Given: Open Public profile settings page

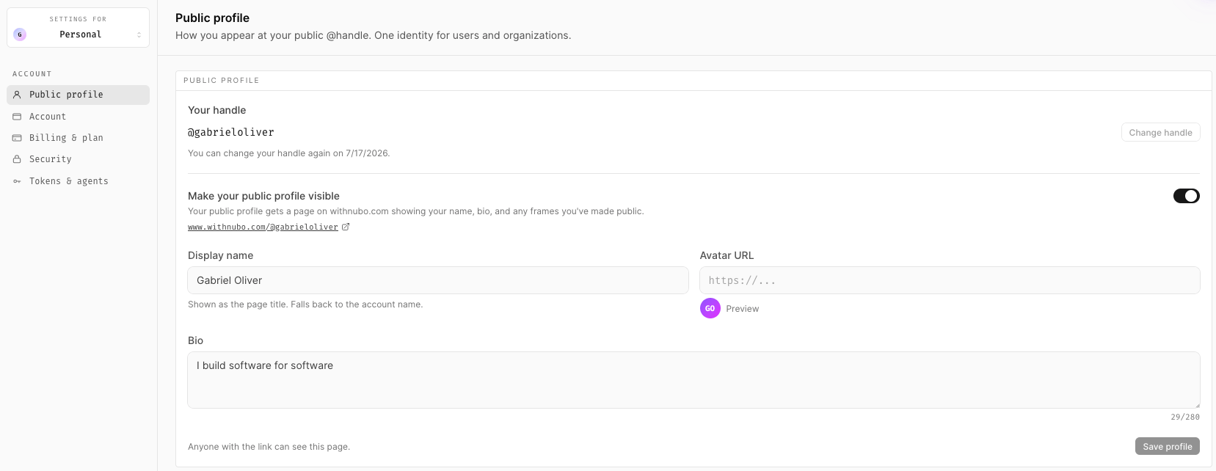Looking at the screenshot, I should click(78, 95).
